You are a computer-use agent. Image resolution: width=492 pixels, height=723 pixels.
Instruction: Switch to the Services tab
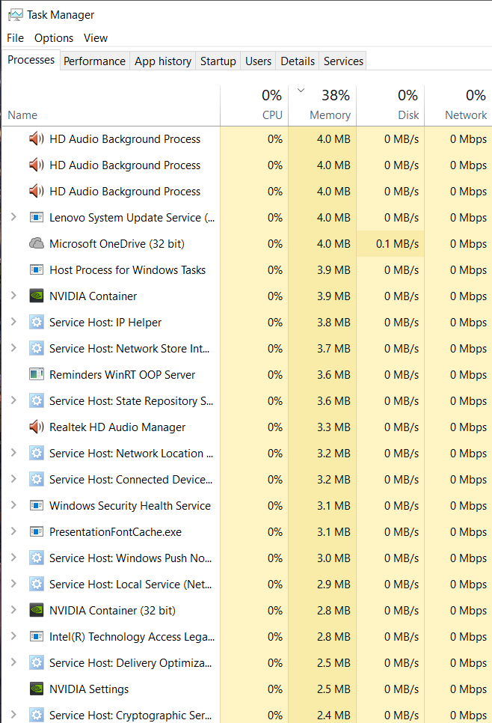(x=343, y=61)
